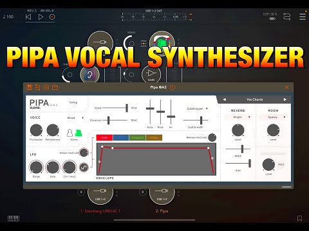Screen dimensions: 309x231
Task: Toggle the Mod button next to Vowel slider
Action: click(134, 108)
